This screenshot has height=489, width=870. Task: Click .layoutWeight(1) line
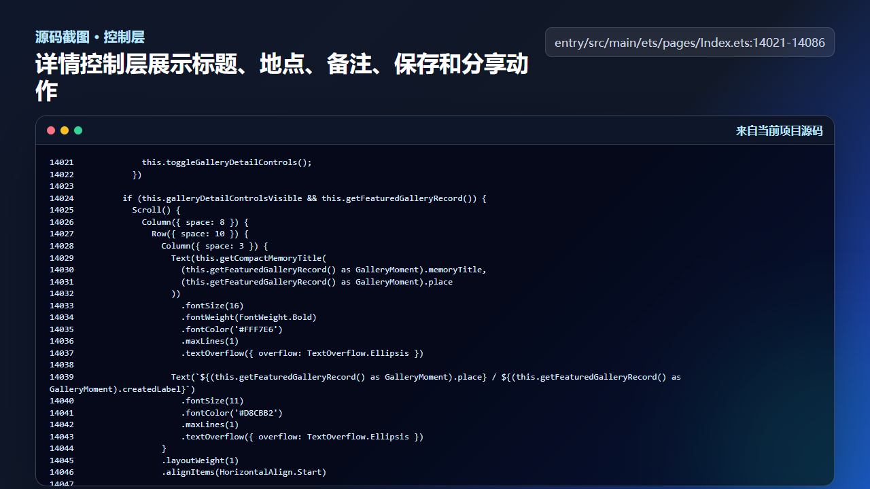(201, 460)
